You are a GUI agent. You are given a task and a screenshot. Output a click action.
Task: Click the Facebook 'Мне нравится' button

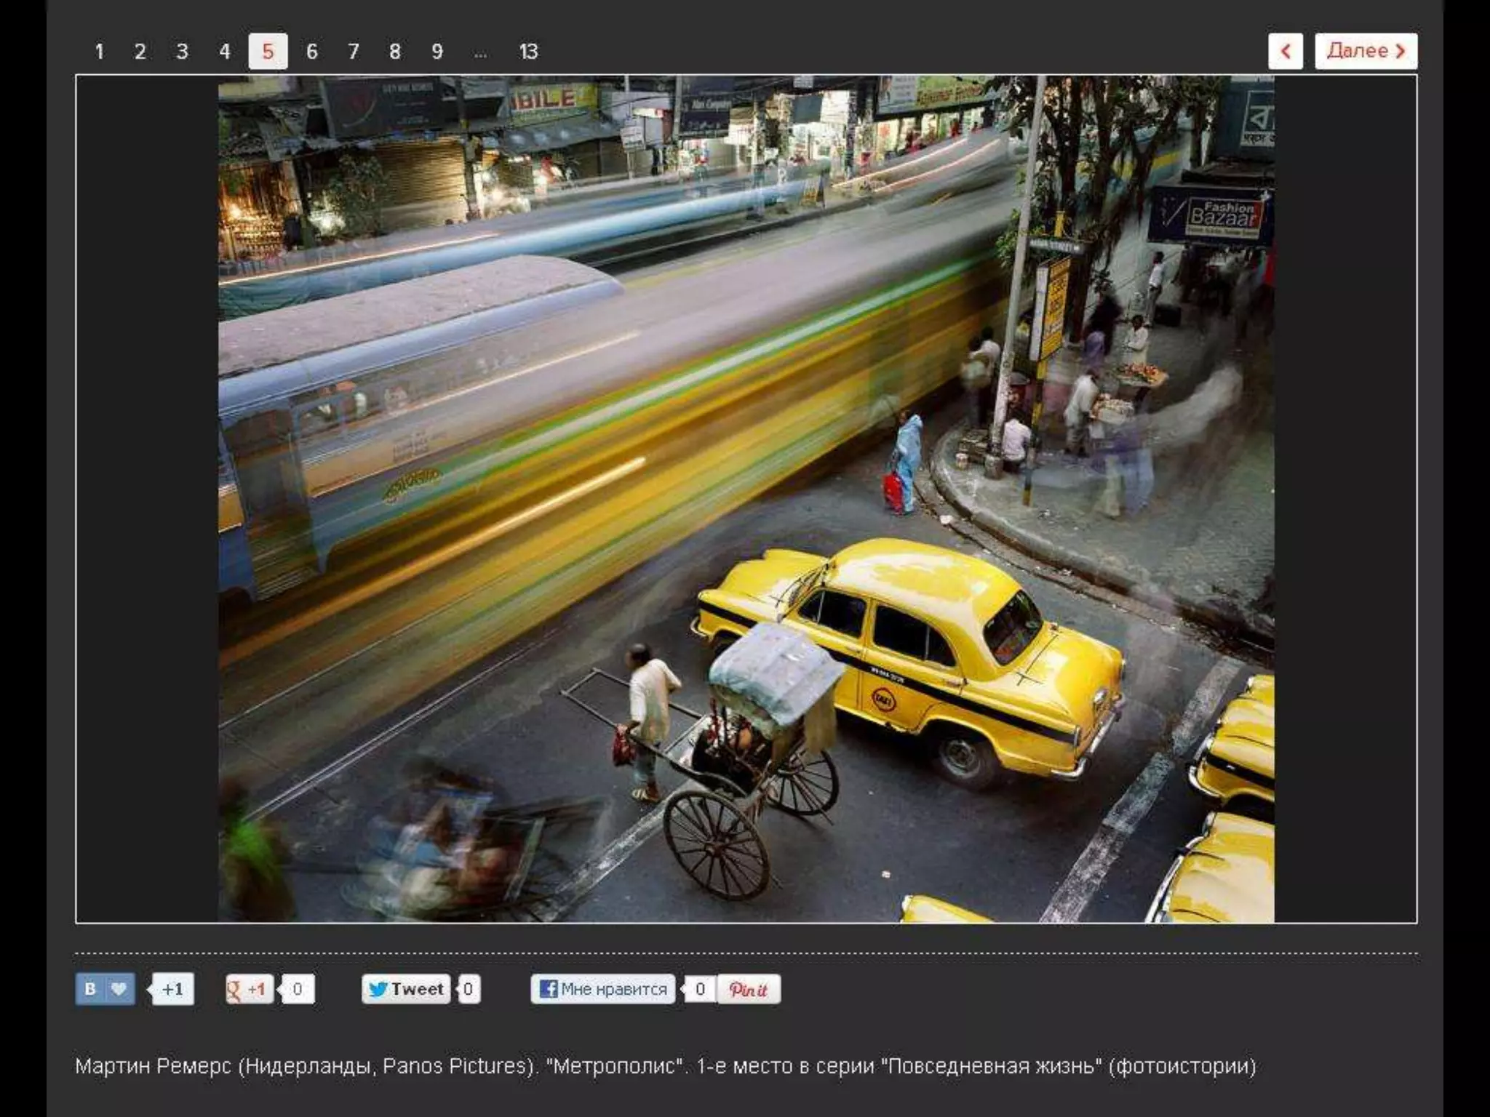pyautogui.click(x=603, y=989)
